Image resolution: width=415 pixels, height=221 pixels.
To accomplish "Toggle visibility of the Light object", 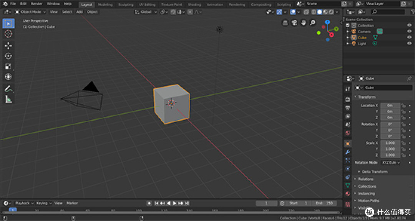I will coord(410,44).
